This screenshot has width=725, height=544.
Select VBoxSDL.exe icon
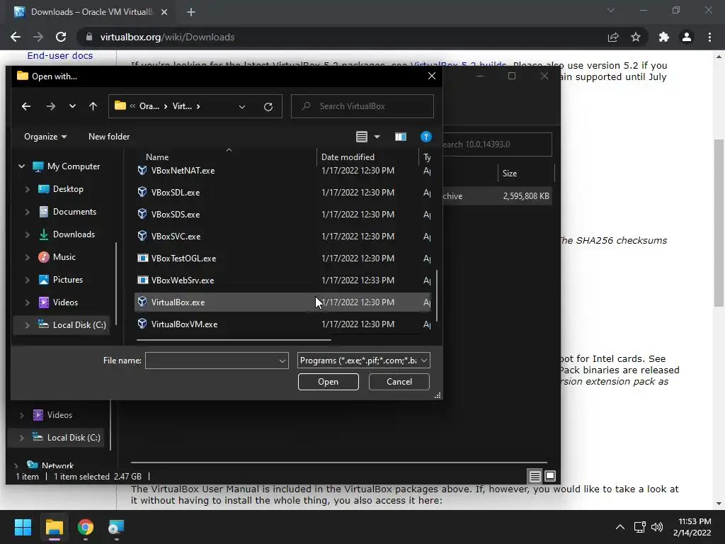tap(142, 192)
